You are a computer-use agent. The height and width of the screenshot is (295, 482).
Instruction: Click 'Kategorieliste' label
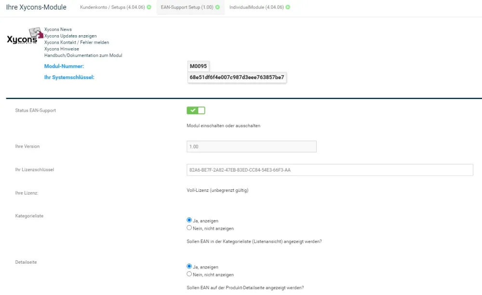29,216
